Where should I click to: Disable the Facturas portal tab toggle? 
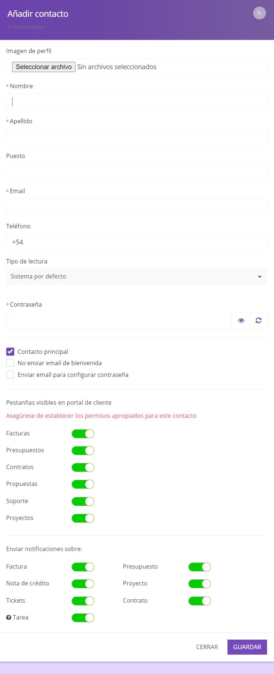pos(83,434)
